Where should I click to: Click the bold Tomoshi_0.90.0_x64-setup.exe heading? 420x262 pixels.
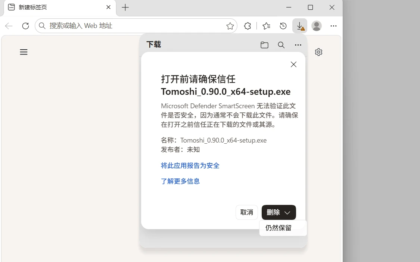coord(225,91)
